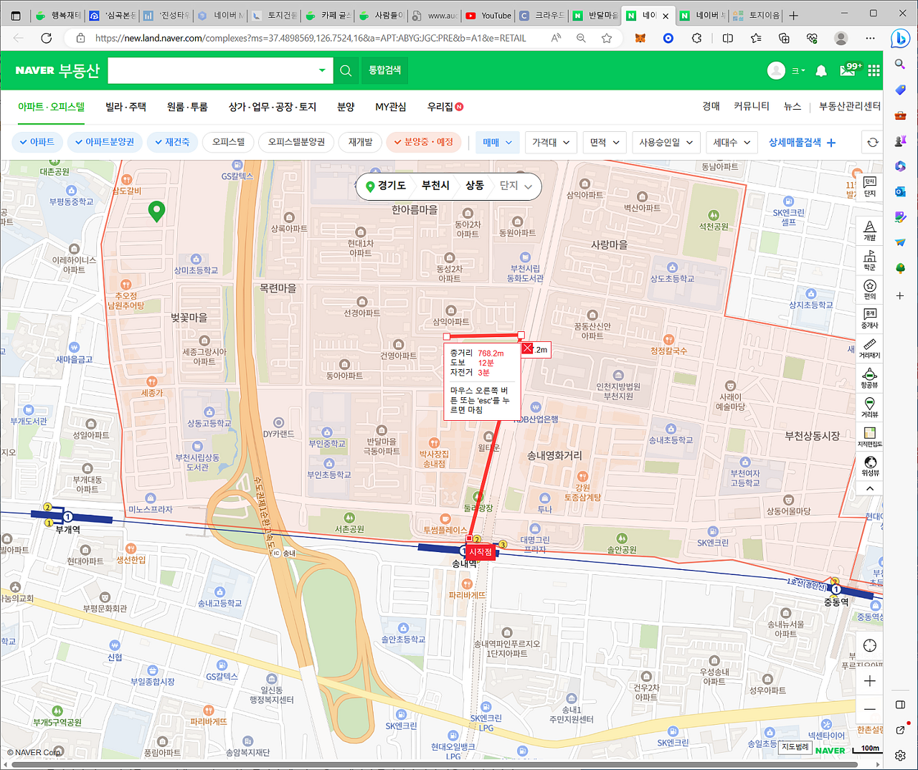Select the 빌라·주택 tab
918x770 pixels.
[126, 107]
